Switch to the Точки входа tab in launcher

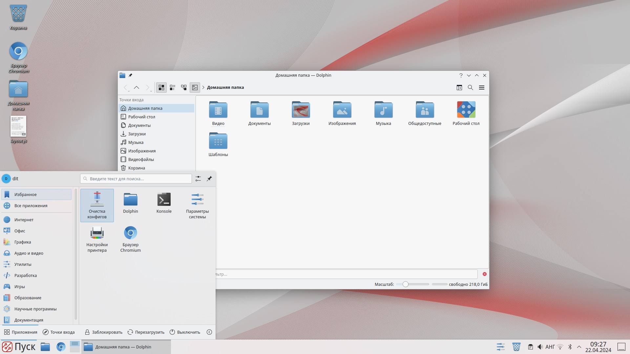(x=59, y=332)
